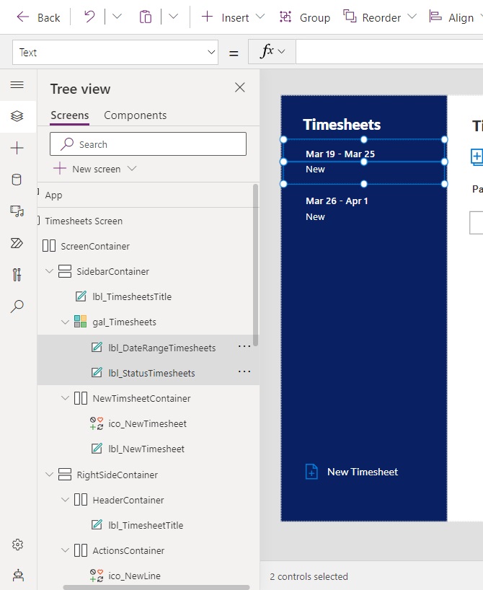This screenshot has width=483, height=590.
Task: Click the Undo icon in toolbar
Action: pyautogui.click(x=89, y=17)
